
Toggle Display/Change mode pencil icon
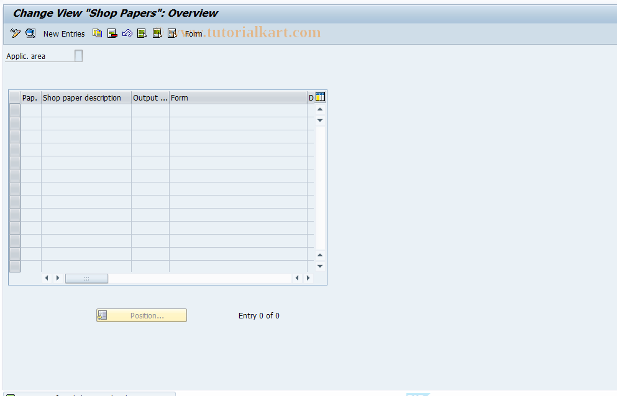[16, 34]
